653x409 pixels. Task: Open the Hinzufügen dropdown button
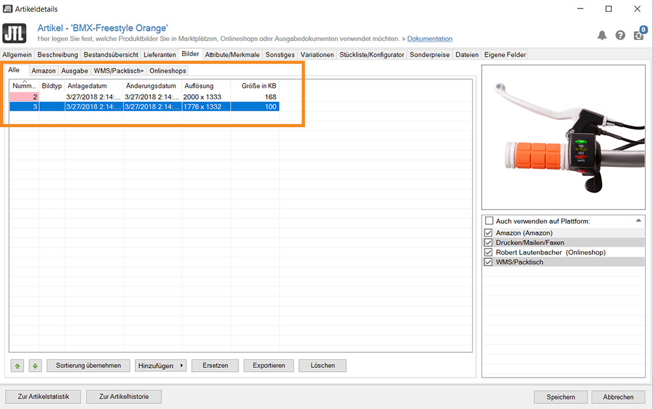pos(161,366)
